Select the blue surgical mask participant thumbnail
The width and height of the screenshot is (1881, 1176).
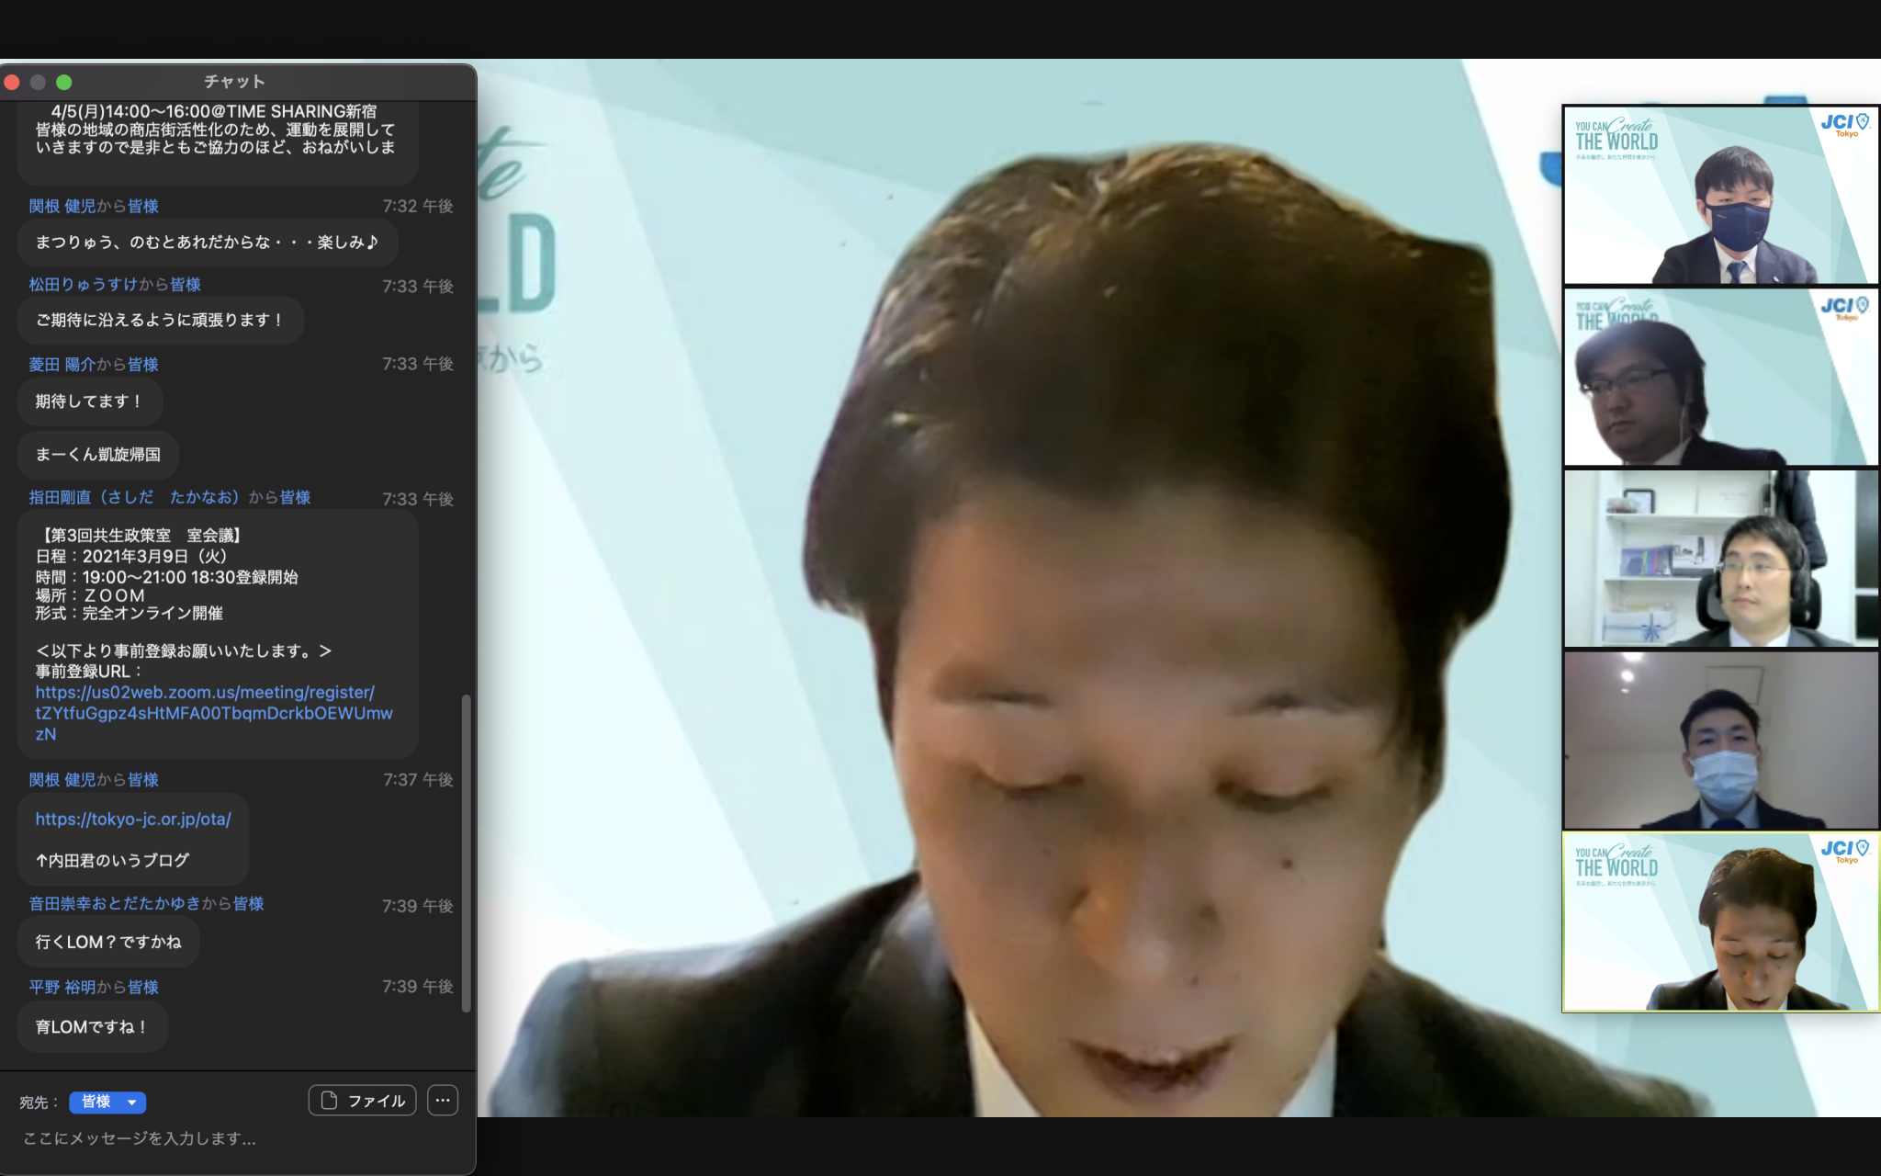point(1720,741)
